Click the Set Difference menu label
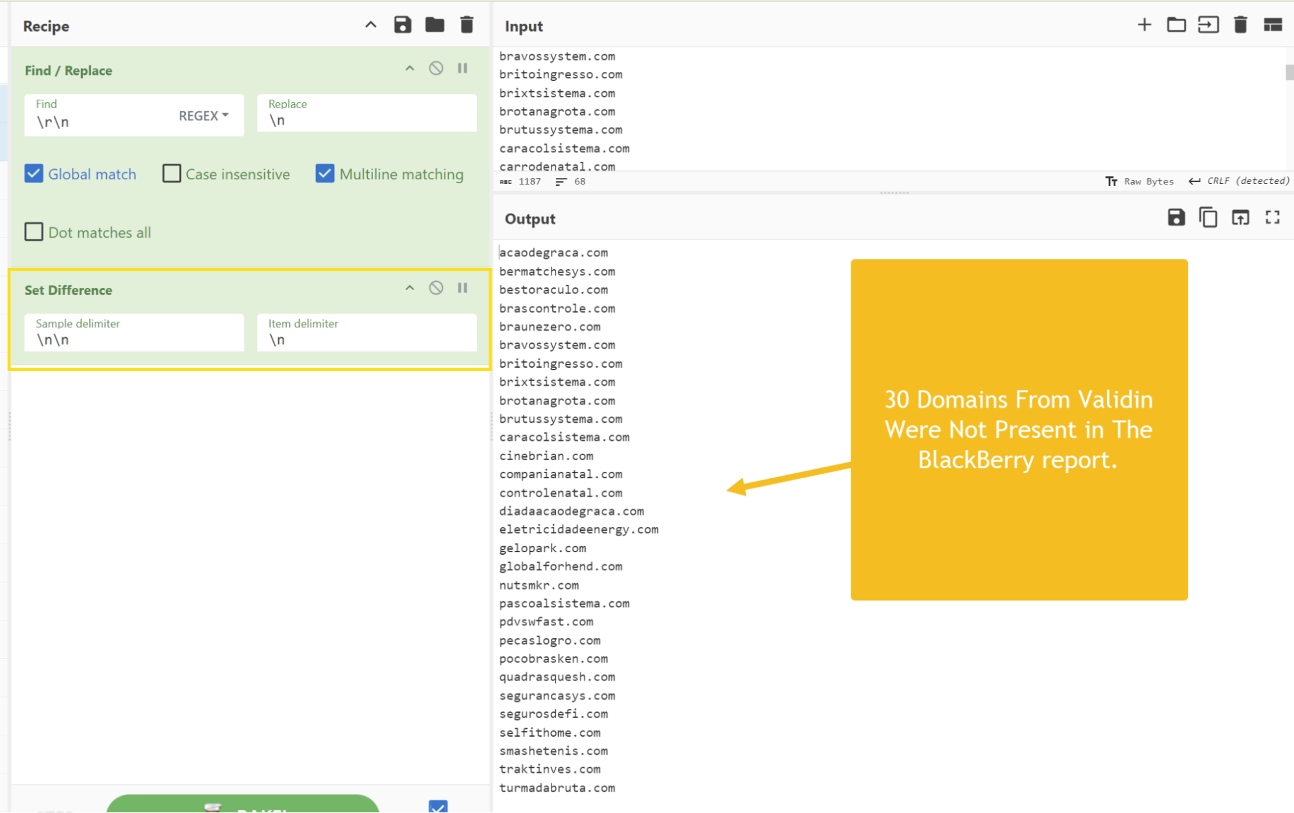The image size is (1294, 813). coord(69,289)
